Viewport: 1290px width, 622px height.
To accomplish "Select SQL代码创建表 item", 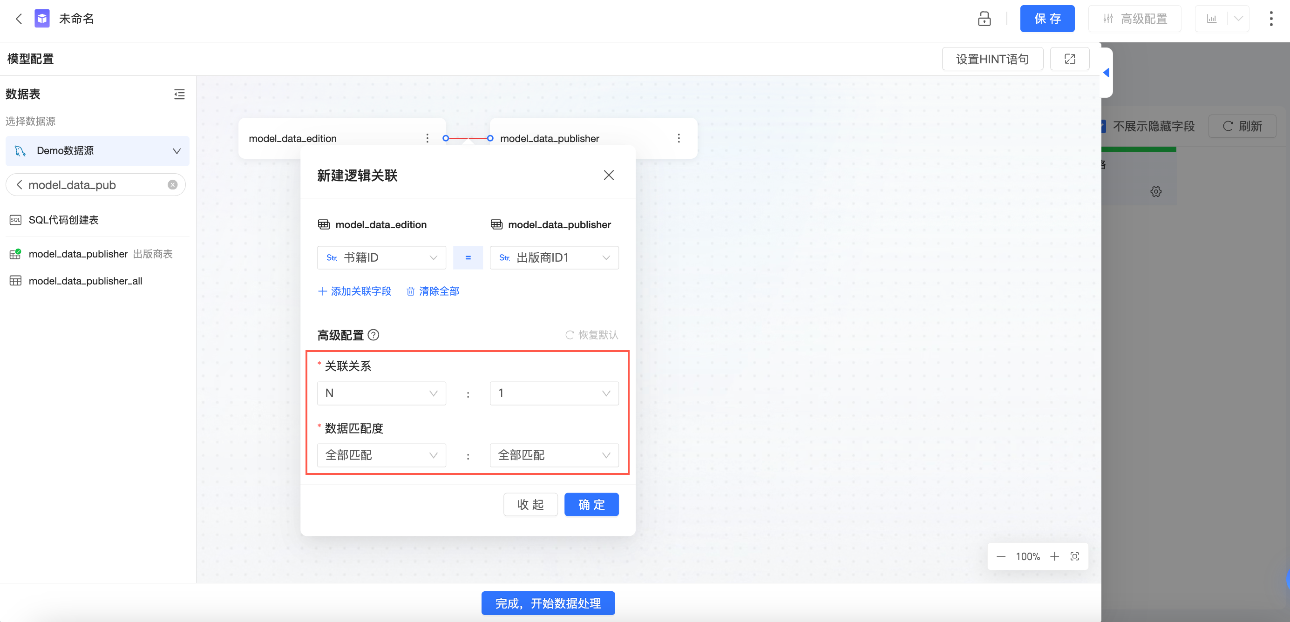I will pyautogui.click(x=63, y=220).
